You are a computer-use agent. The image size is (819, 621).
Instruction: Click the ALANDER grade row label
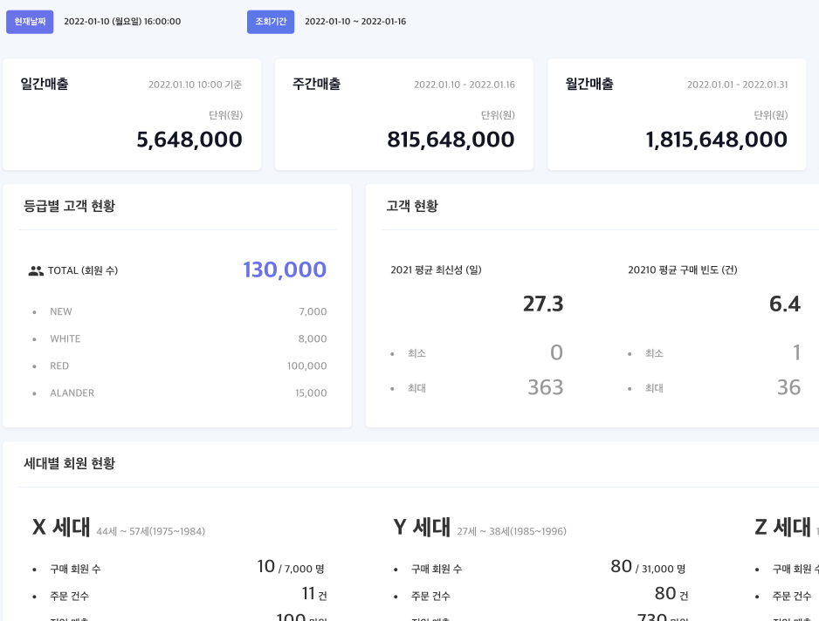click(x=72, y=393)
